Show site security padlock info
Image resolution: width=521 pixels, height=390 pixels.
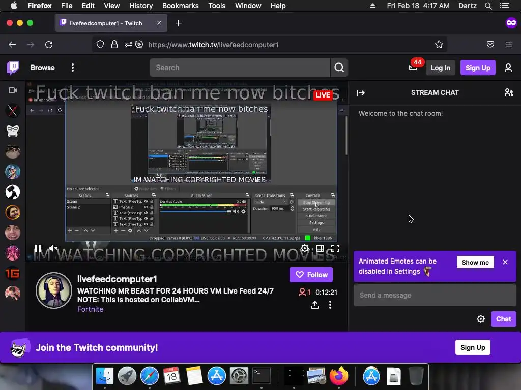coord(114,45)
